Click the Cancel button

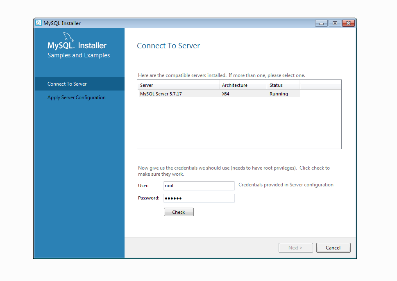333,248
